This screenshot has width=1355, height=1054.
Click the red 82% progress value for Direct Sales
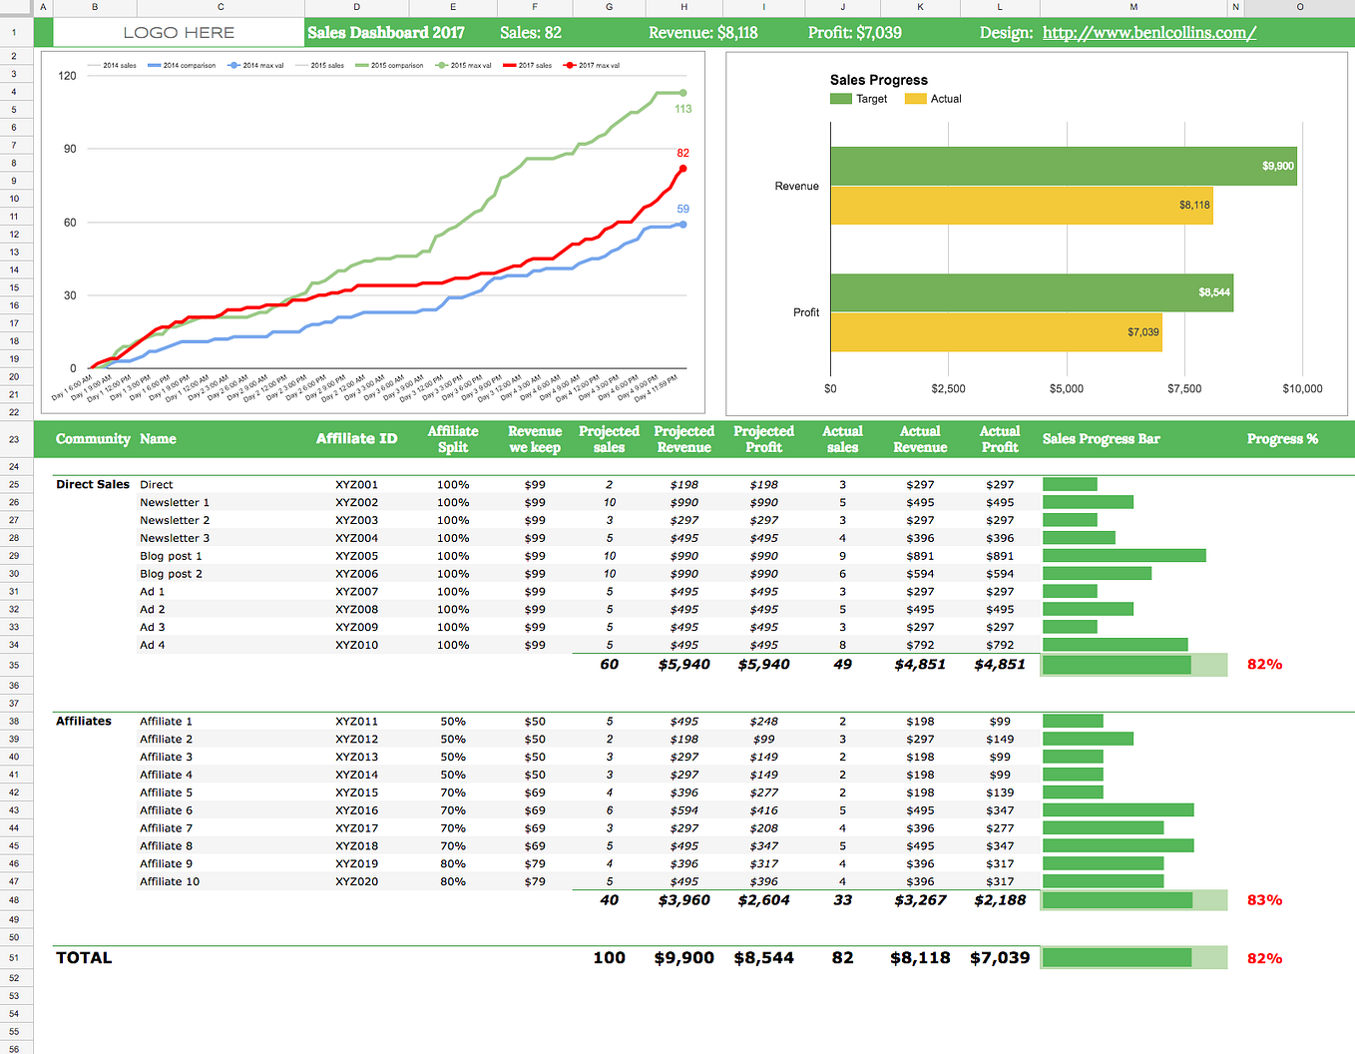1263,664
